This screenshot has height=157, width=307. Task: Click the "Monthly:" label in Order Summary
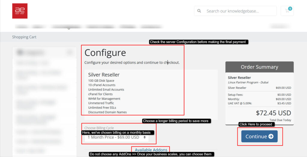pyautogui.click(x=234, y=99)
